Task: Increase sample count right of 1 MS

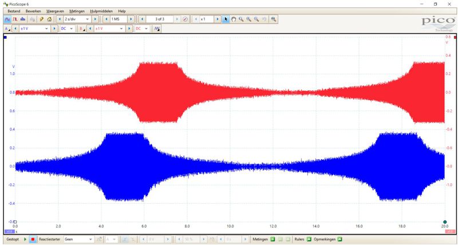Action: click(x=131, y=19)
